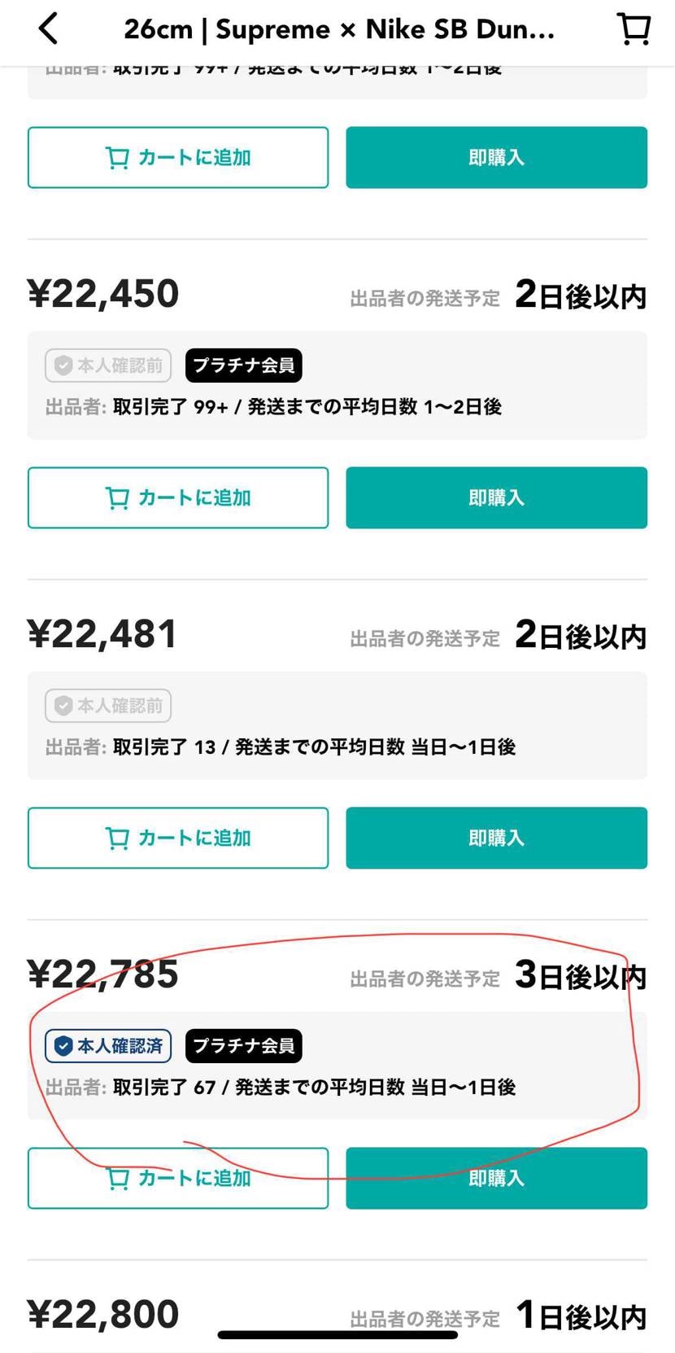The image size is (675, 1353).
Task: Tap プラチナ会員 badge on ¥22,450 listing
Action: point(244,366)
